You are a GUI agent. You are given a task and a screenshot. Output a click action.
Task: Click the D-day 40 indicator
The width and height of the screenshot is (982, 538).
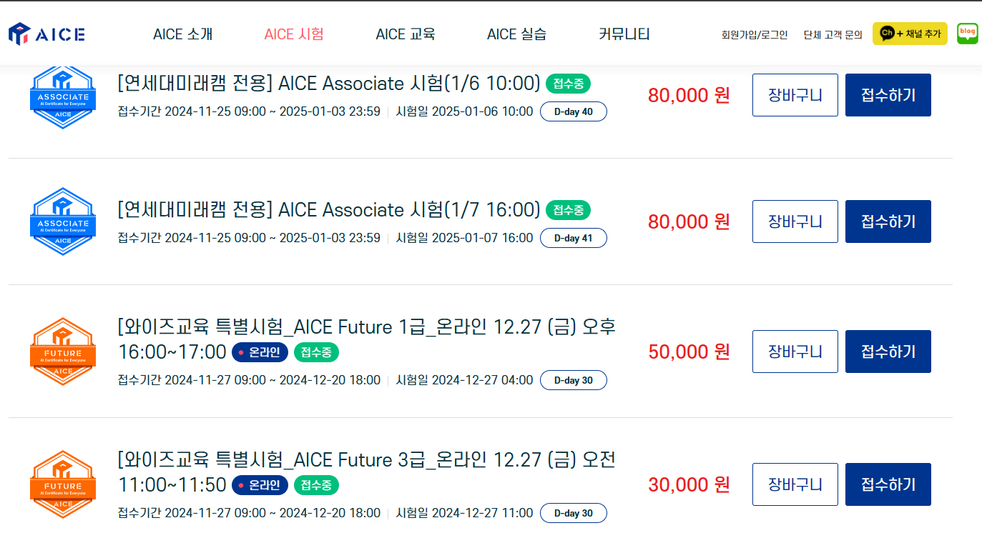point(573,111)
